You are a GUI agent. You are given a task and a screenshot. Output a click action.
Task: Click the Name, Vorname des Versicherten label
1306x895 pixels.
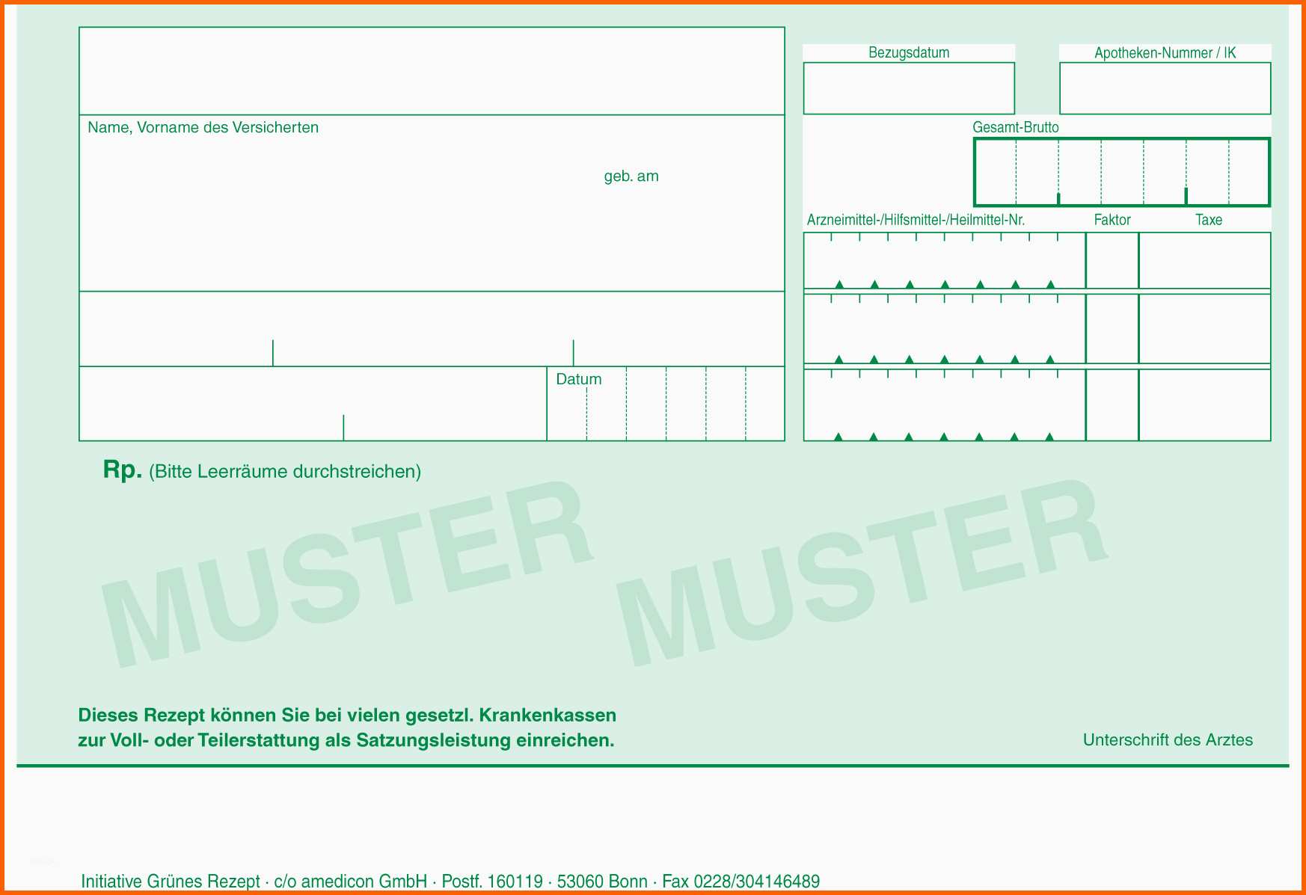coord(203,128)
